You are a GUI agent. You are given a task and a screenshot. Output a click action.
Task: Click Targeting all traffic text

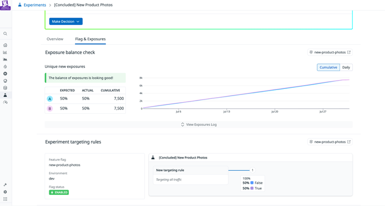click(x=169, y=179)
